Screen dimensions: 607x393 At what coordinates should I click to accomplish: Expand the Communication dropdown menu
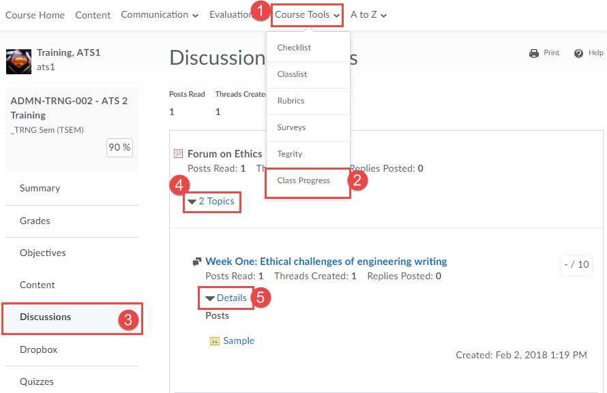tap(160, 15)
